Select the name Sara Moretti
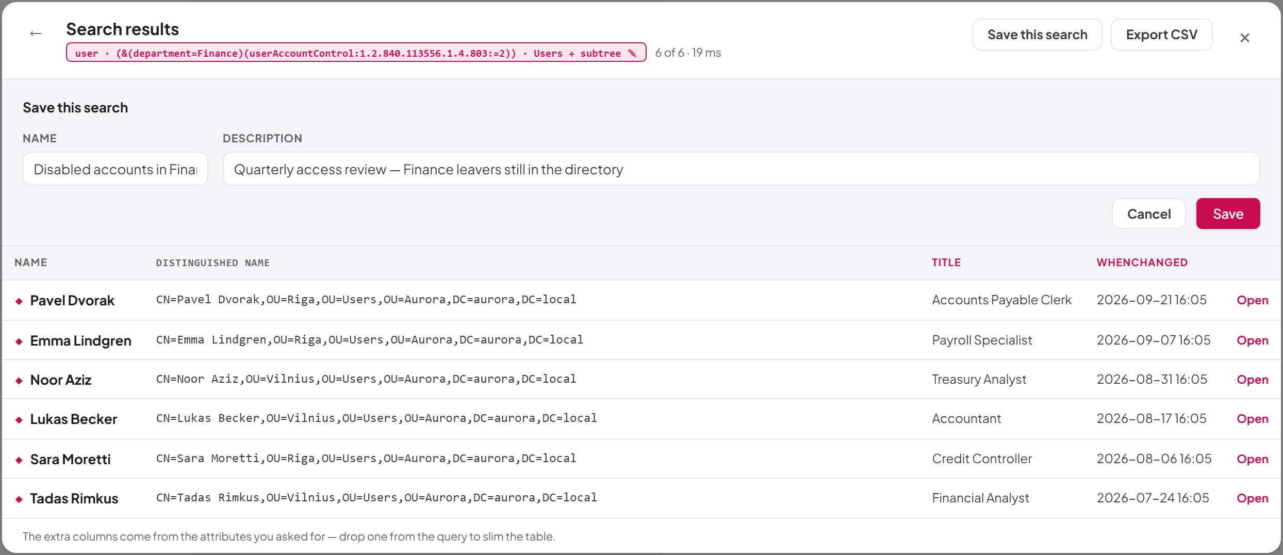1283x555 pixels. [x=71, y=460]
